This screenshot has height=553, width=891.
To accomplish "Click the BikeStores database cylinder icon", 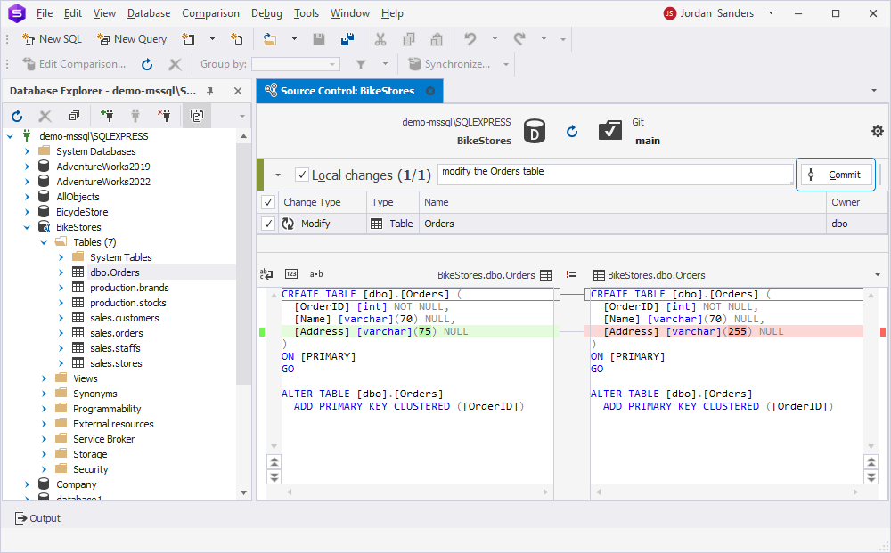I will [x=534, y=131].
